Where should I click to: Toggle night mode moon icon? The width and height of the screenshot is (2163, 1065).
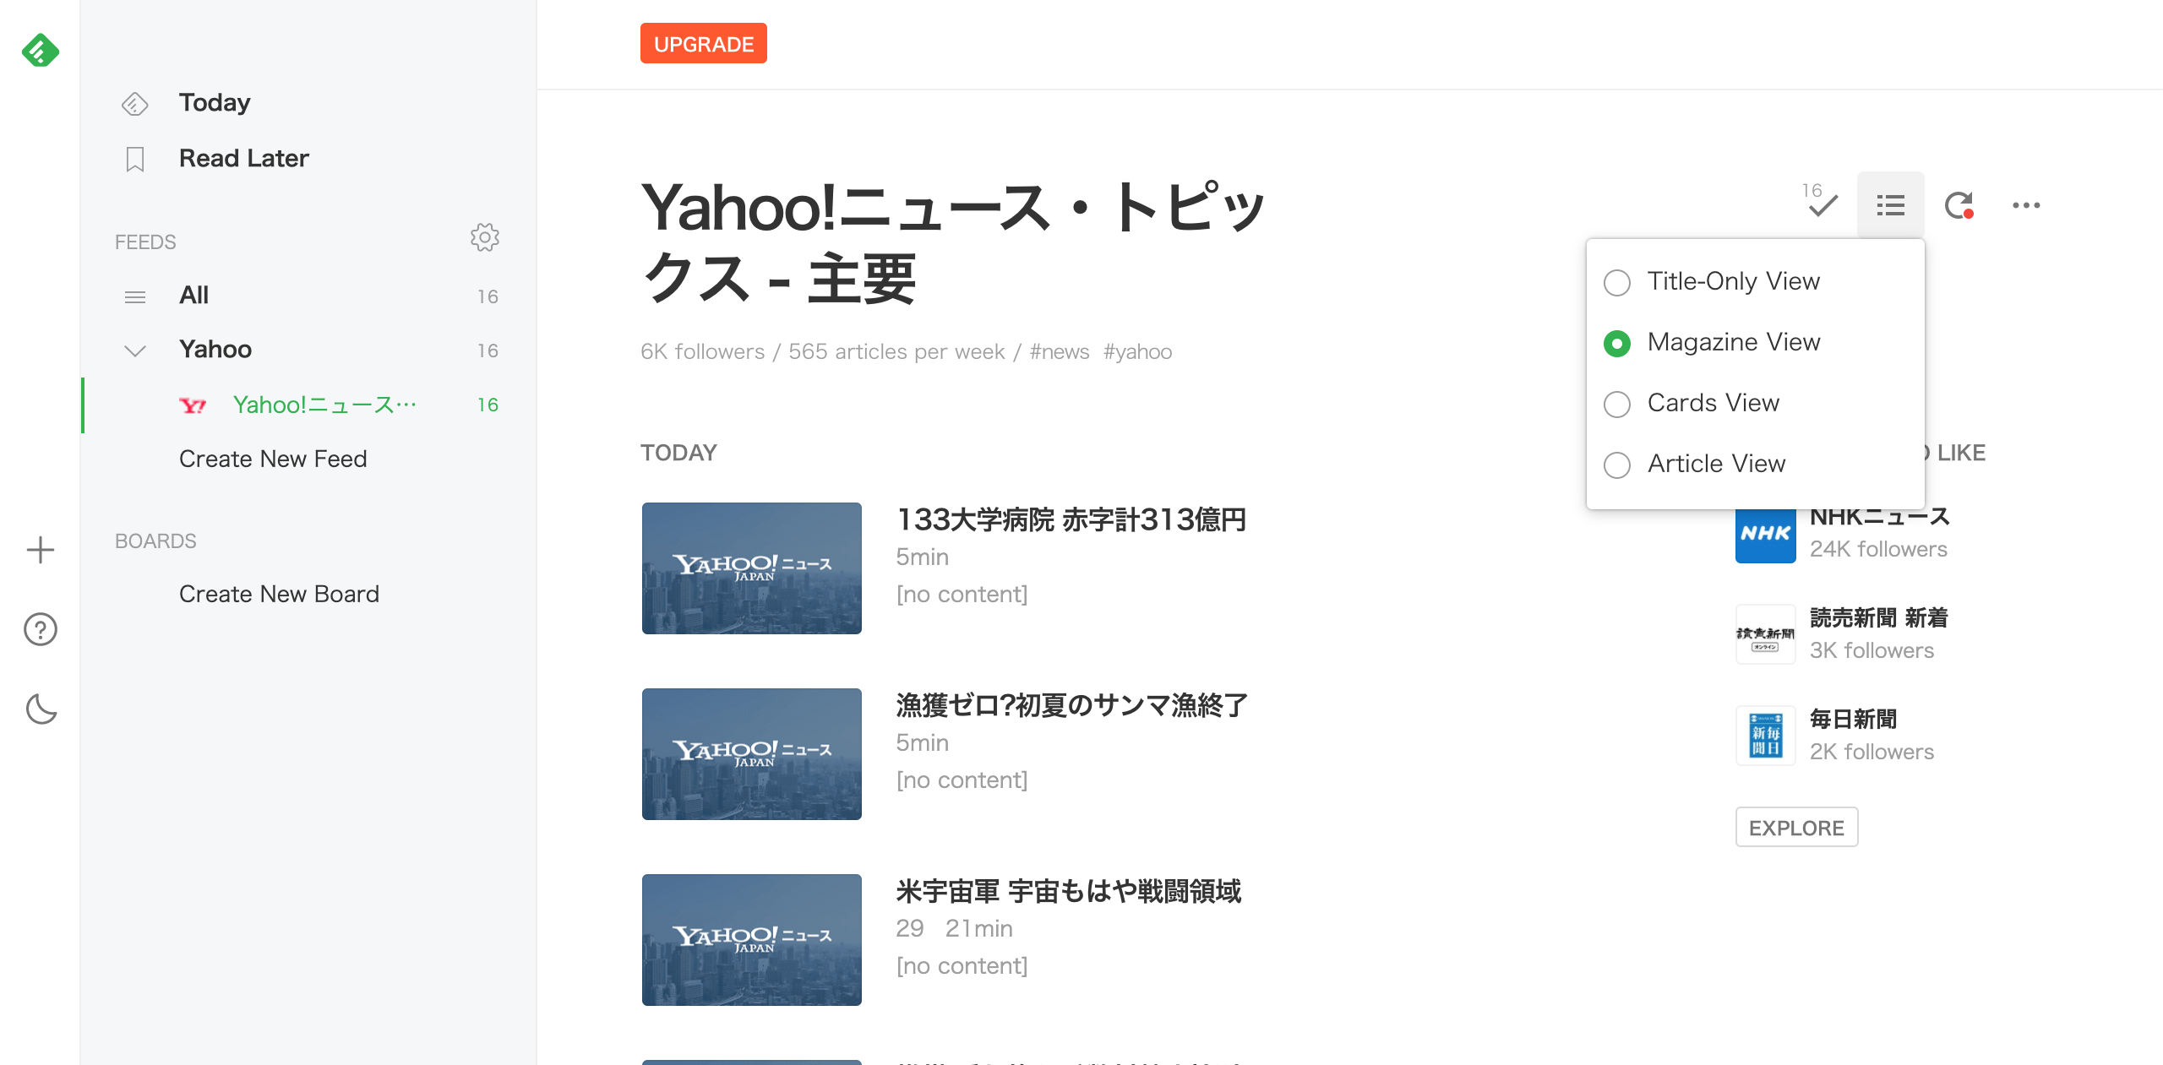click(x=41, y=709)
